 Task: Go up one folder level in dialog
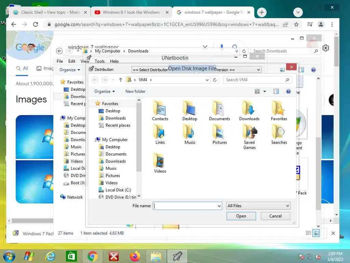(121, 80)
